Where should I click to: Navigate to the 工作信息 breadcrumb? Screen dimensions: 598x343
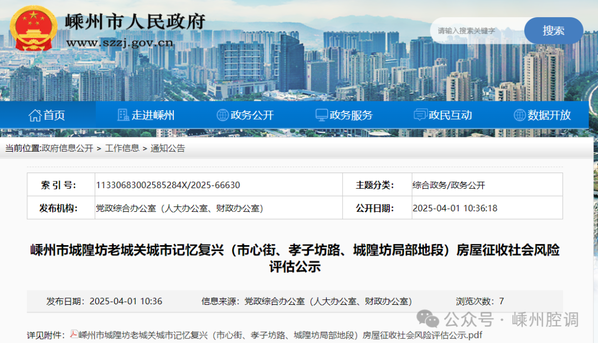[122, 148]
